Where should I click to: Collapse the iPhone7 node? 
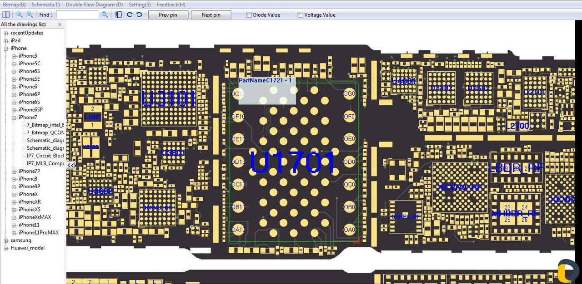tap(14, 118)
